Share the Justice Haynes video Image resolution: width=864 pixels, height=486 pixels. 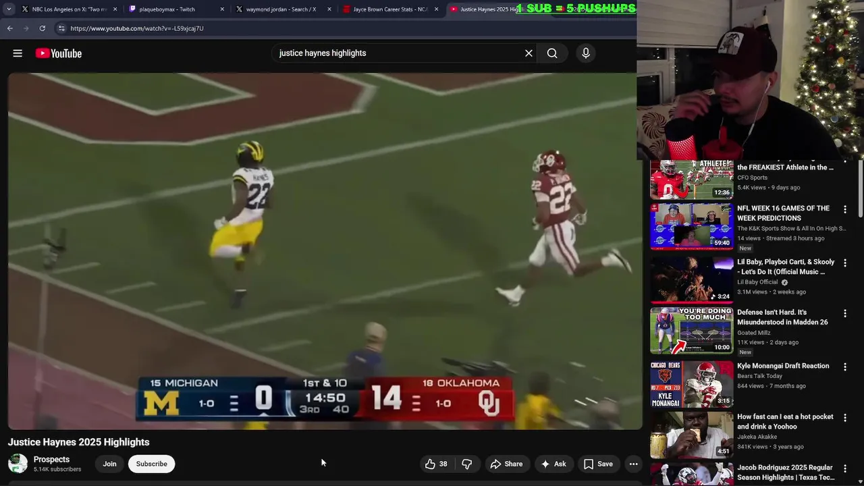pyautogui.click(x=506, y=464)
